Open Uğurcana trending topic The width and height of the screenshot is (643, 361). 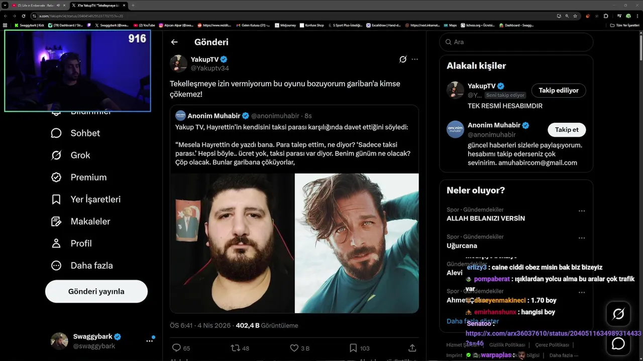tap(462, 246)
